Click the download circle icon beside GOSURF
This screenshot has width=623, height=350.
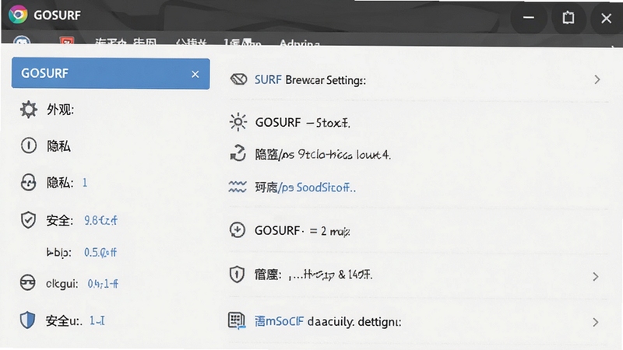[x=238, y=230]
